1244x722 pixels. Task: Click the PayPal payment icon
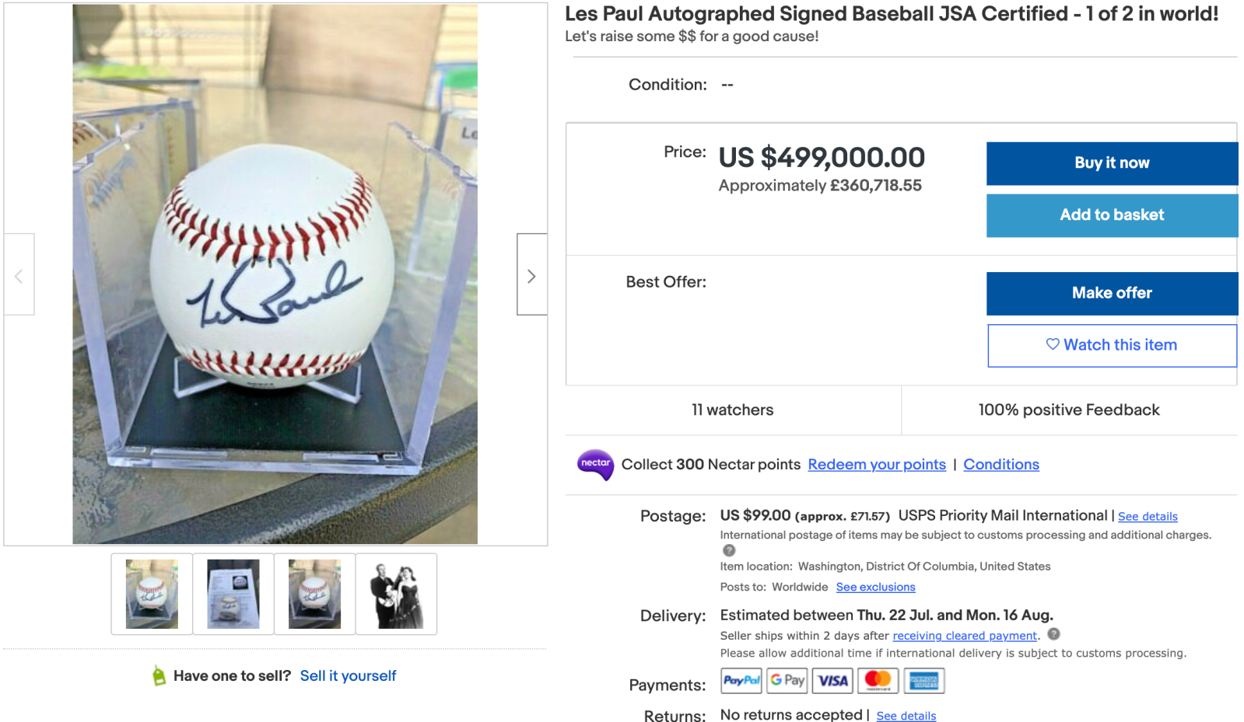741,681
